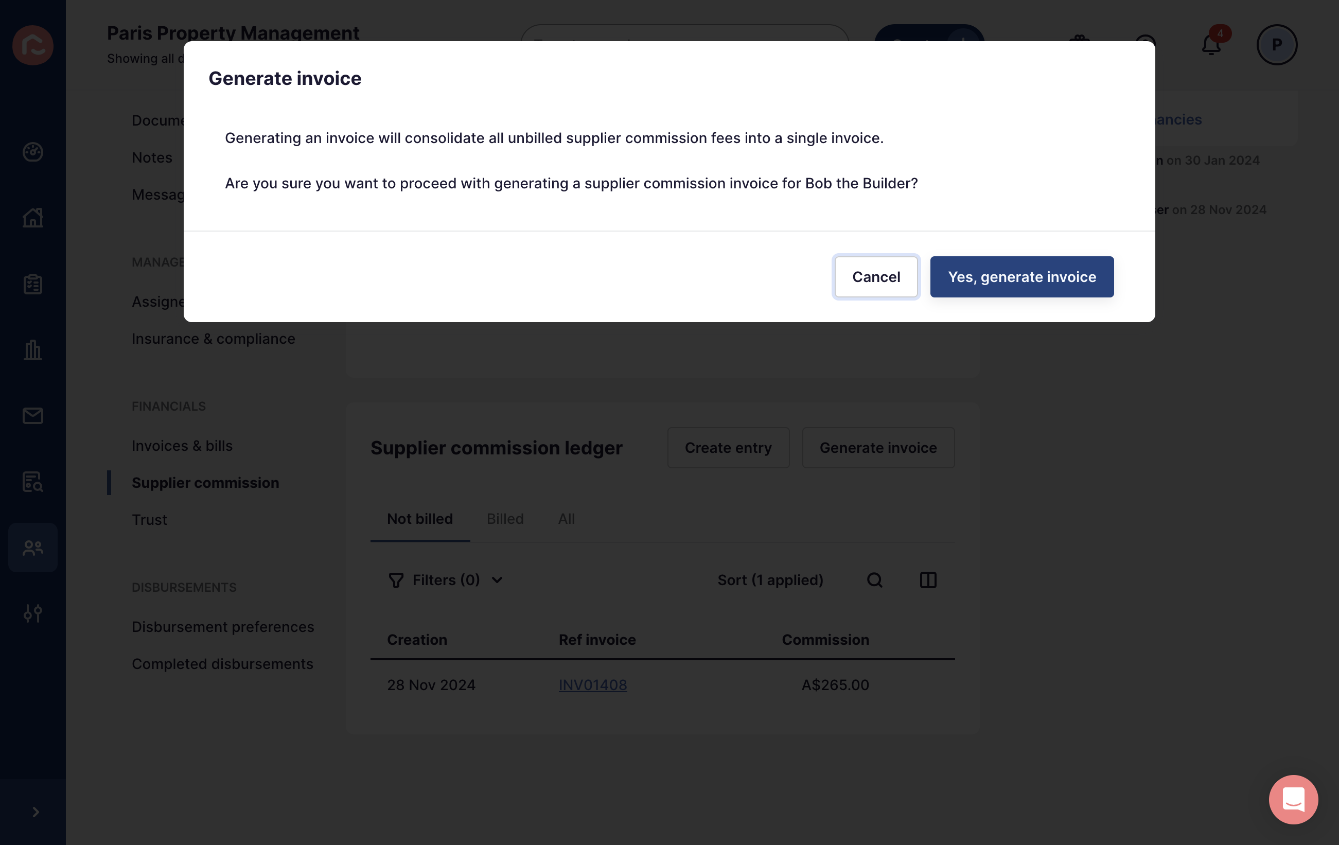Open the tasks clipboard icon in sidebar
Viewport: 1339px width, 845px height.
33,284
